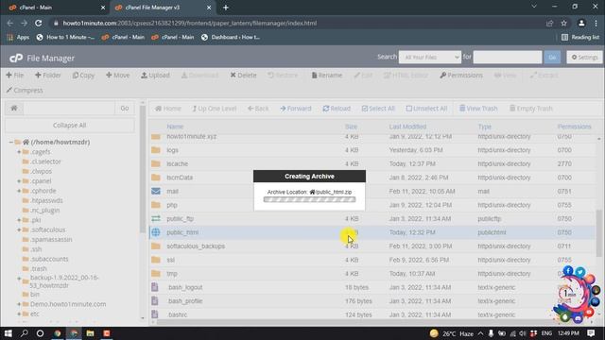Click the Back navigation button
The width and height of the screenshot is (605, 340).
[258, 109]
